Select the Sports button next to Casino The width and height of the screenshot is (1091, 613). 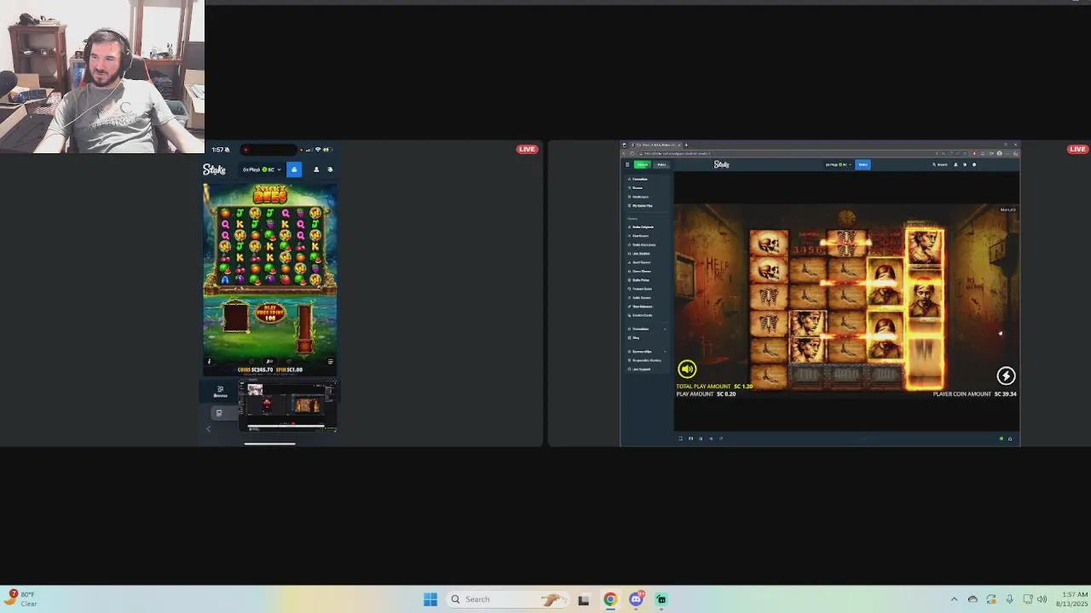tap(661, 164)
